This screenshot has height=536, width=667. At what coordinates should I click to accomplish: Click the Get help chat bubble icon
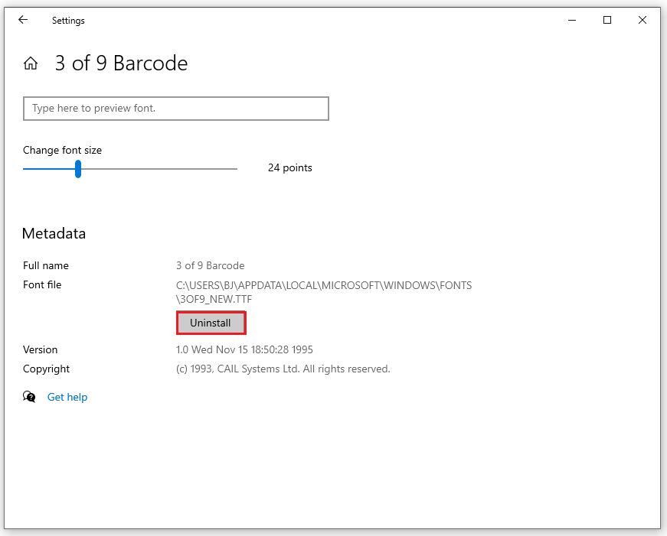(x=30, y=397)
